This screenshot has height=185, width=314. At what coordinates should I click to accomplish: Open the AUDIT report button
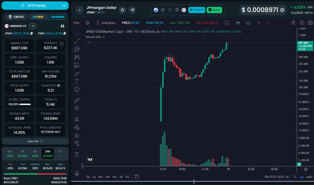click(x=214, y=10)
